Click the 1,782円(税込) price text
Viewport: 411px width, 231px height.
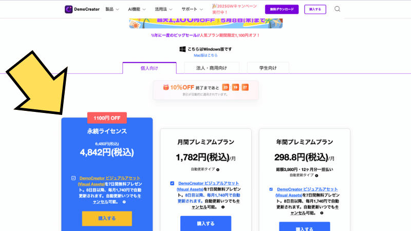coord(202,158)
